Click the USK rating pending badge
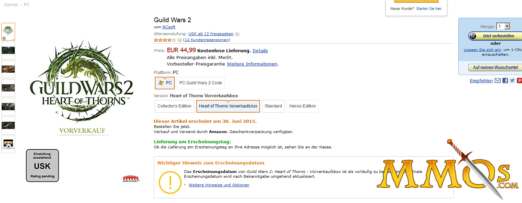The image size is (522, 203). [x=42, y=165]
